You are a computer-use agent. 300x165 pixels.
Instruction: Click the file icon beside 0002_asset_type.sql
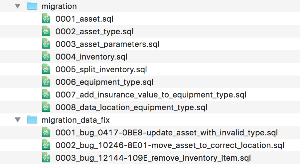(46, 32)
